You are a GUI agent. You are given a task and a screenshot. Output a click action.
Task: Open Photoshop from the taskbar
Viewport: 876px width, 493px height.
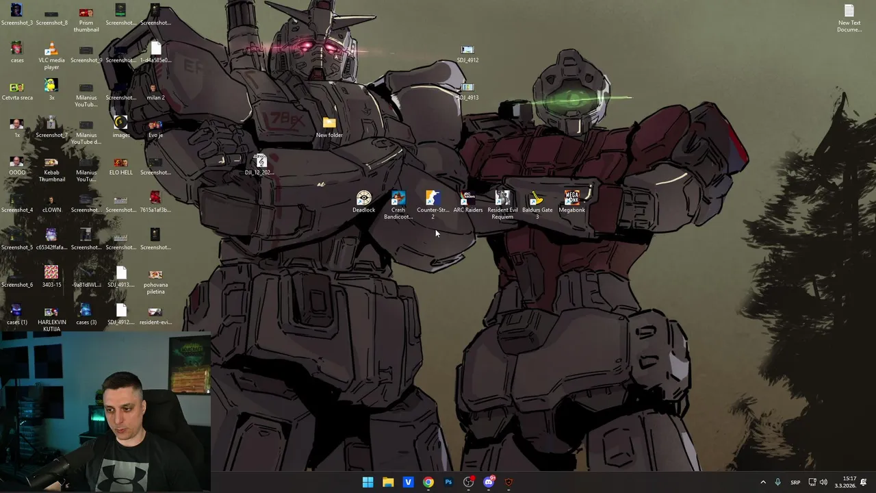(448, 482)
